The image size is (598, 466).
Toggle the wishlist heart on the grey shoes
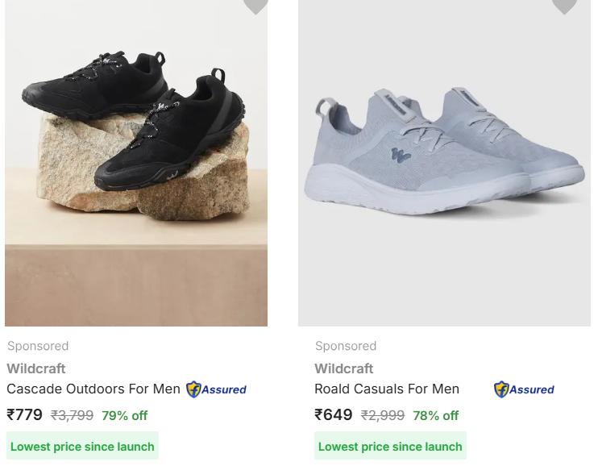pyautogui.click(x=564, y=6)
